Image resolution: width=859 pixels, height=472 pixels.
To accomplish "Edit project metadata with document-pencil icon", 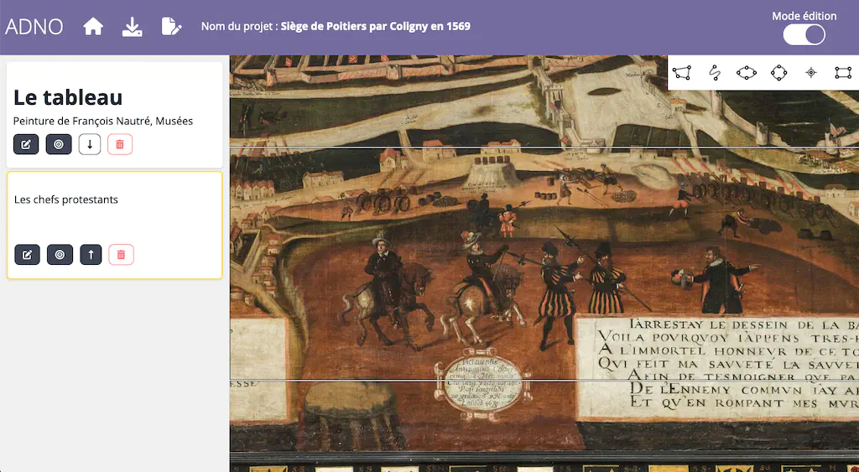I will point(171,26).
